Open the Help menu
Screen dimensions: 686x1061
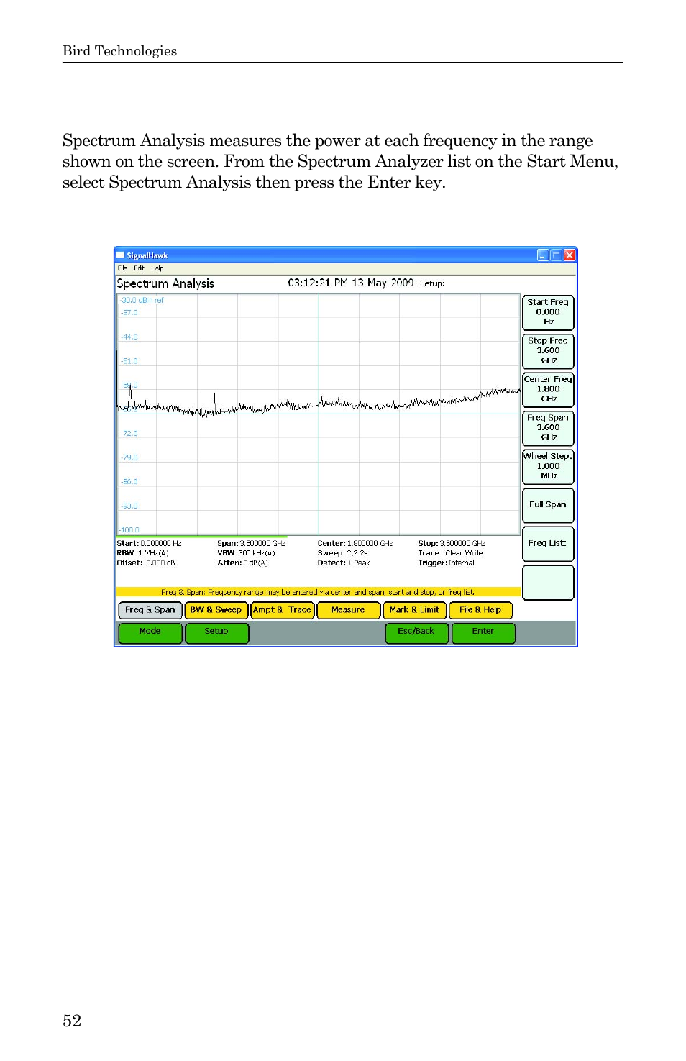pyautogui.click(x=157, y=268)
